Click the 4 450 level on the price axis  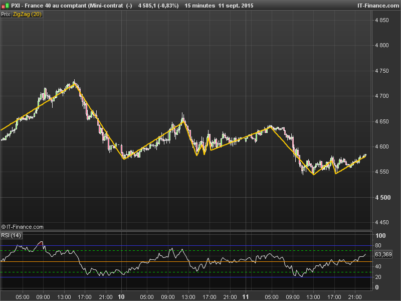tap(382, 222)
